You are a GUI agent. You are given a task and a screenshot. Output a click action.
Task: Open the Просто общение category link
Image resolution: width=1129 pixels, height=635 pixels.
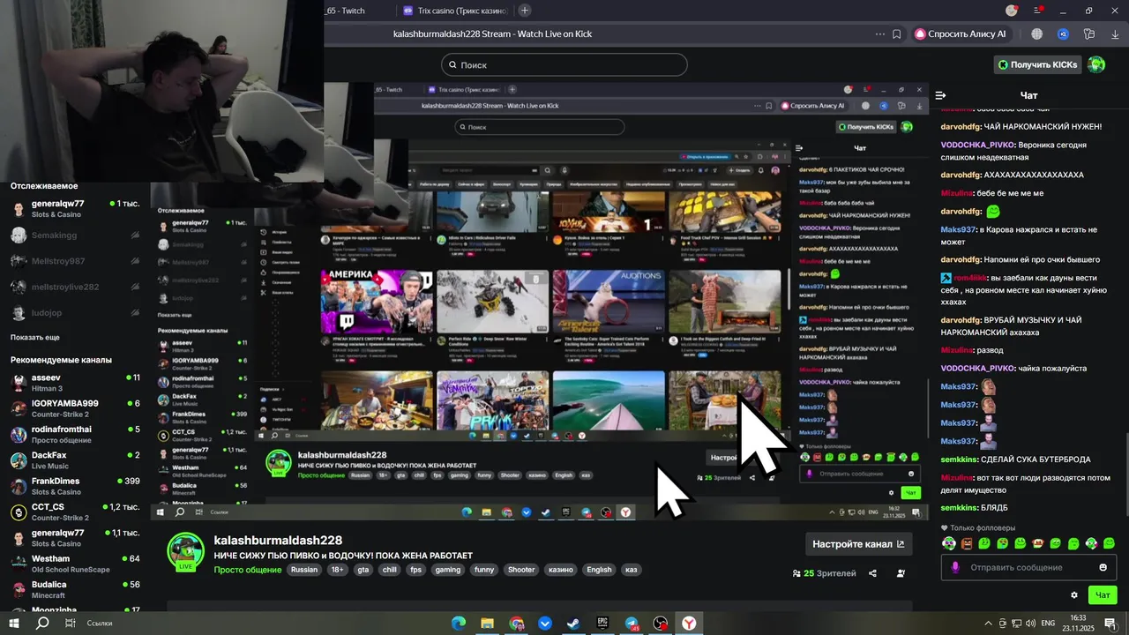coord(248,570)
